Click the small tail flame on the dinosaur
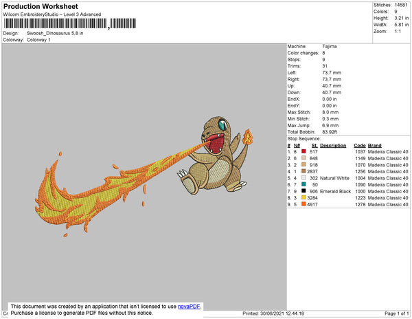 pos(247,137)
